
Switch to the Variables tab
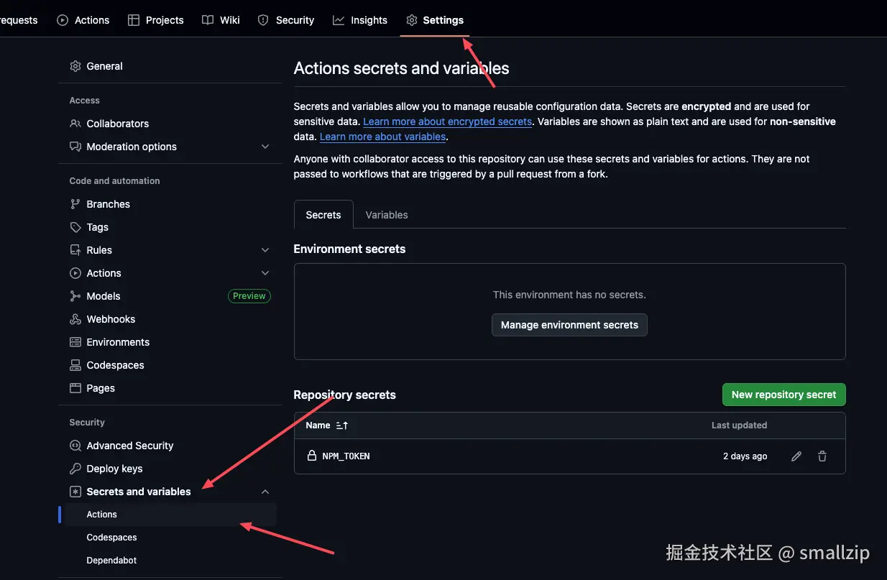(386, 215)
